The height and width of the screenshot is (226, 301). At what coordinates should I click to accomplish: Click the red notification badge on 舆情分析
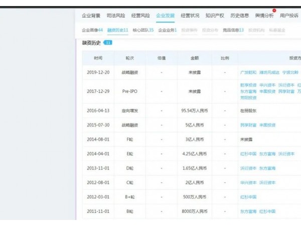274,11
